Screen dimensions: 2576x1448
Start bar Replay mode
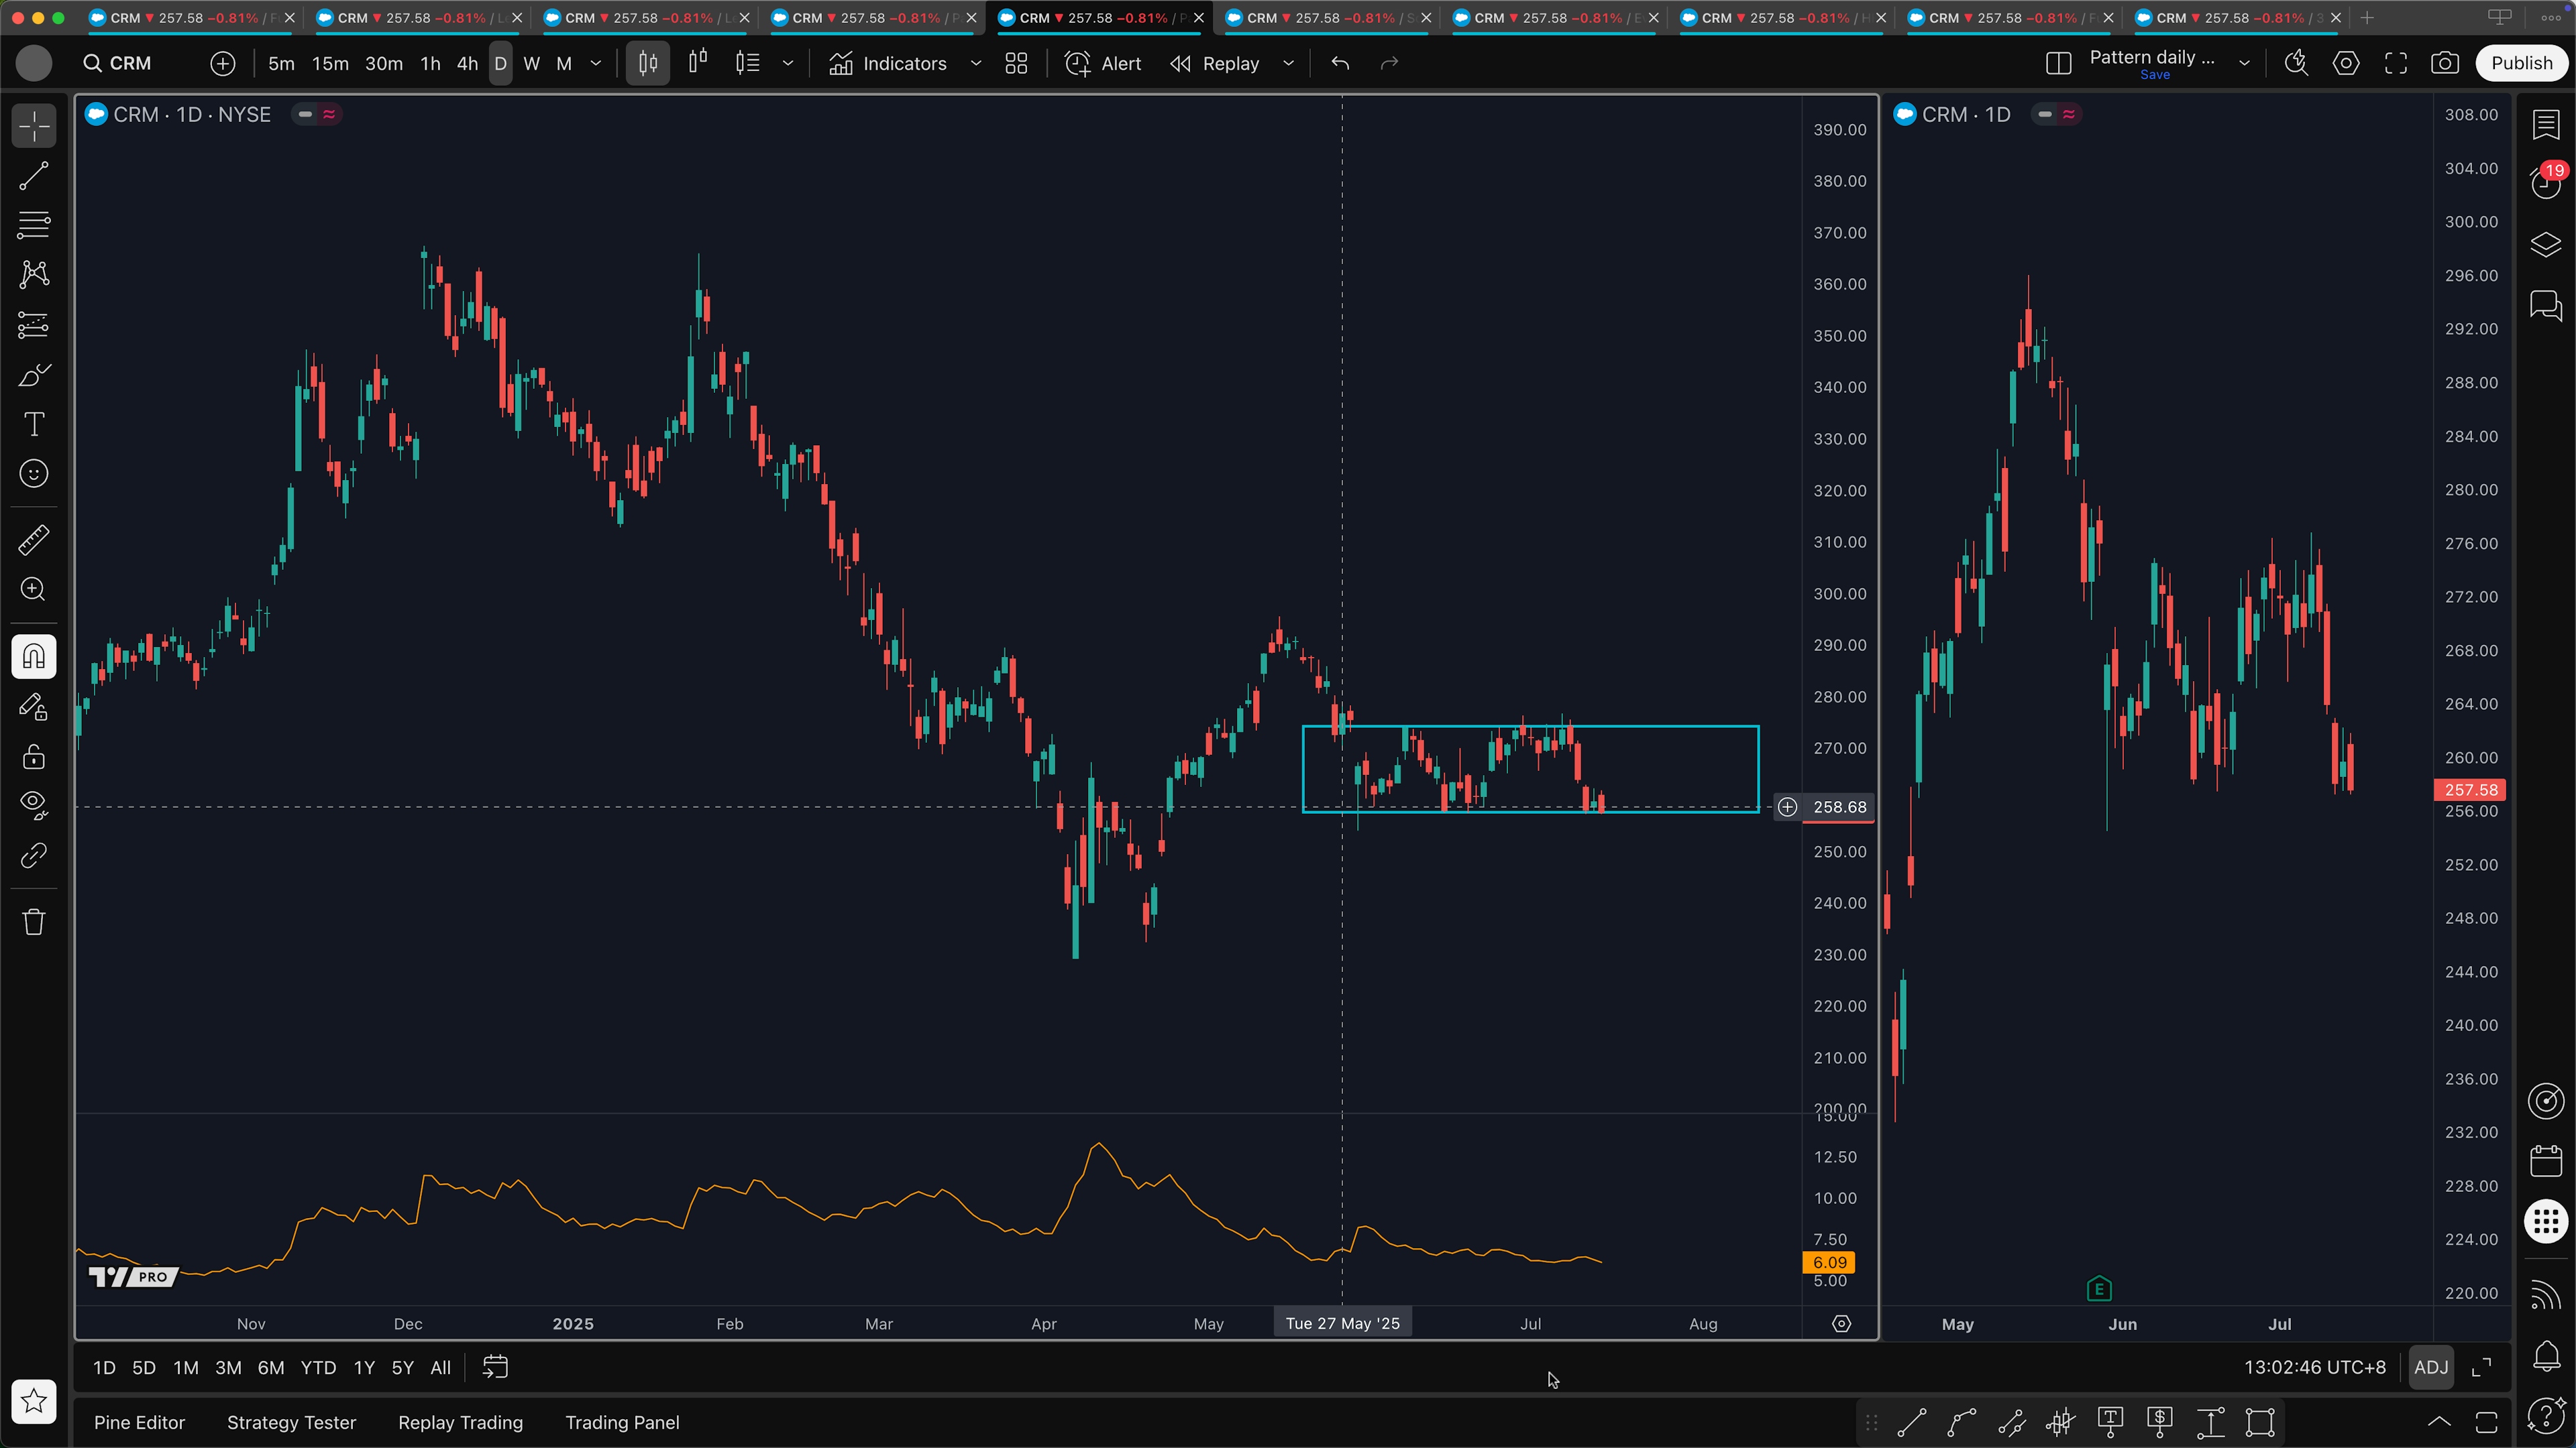1215,63
